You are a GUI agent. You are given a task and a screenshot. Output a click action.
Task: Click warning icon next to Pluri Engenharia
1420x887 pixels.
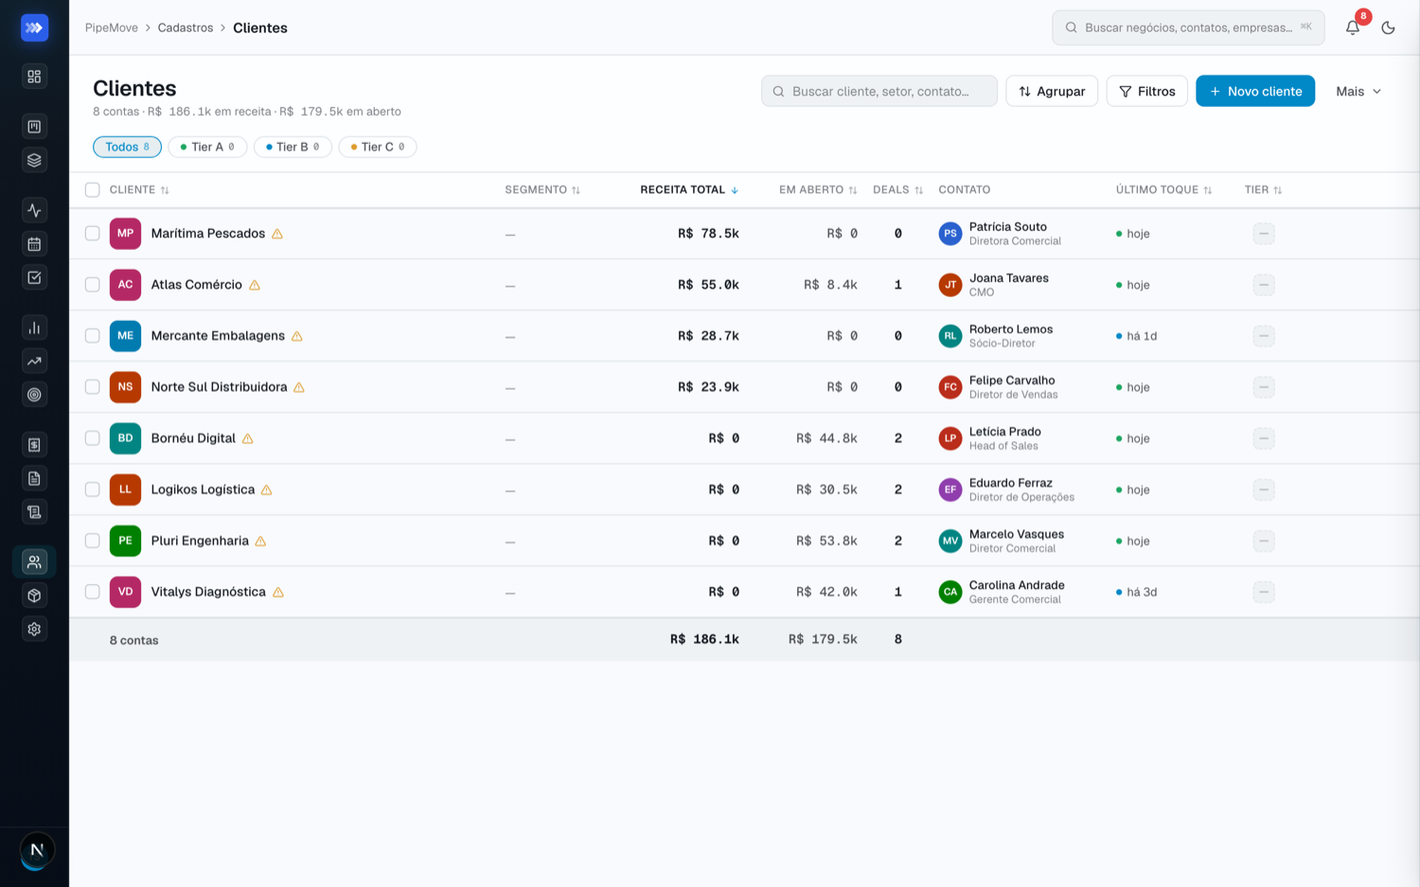(x=260, y=541)
